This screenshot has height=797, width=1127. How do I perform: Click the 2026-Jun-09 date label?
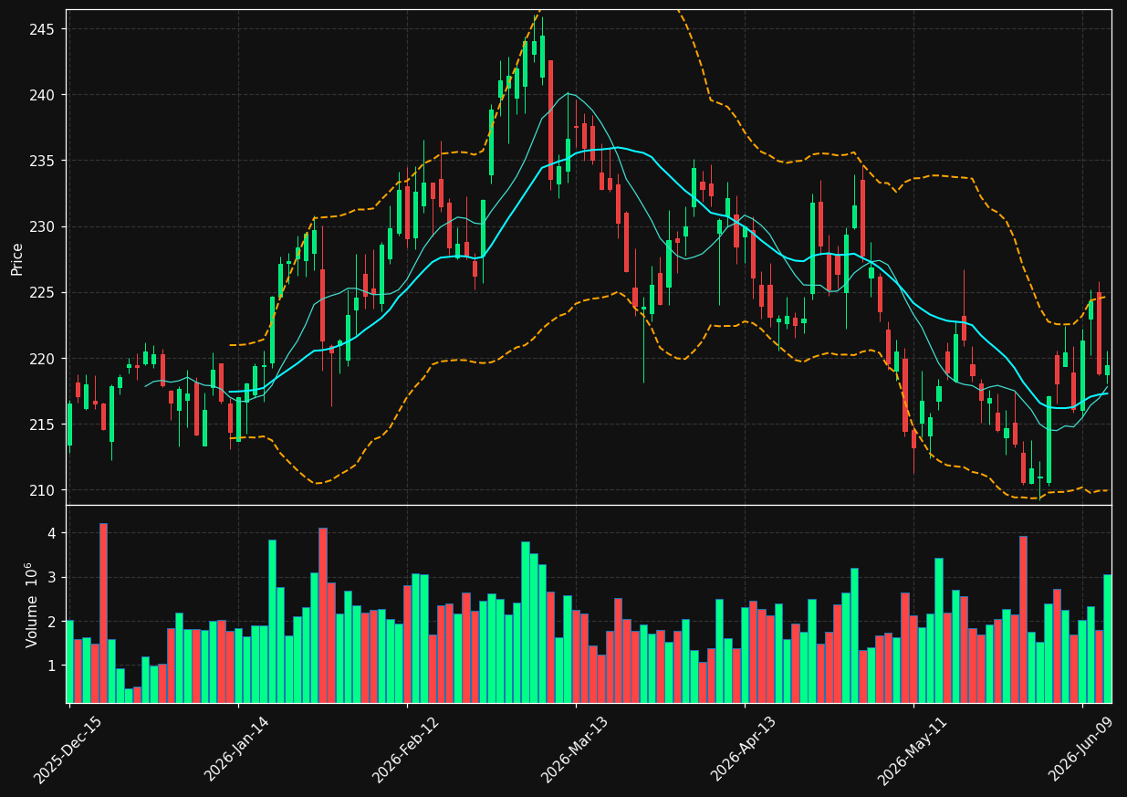coord(1081,749)
